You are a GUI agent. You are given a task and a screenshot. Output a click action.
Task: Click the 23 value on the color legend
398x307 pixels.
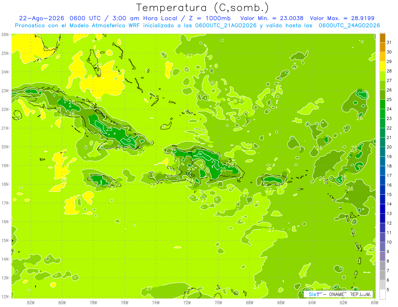point(389,119)
